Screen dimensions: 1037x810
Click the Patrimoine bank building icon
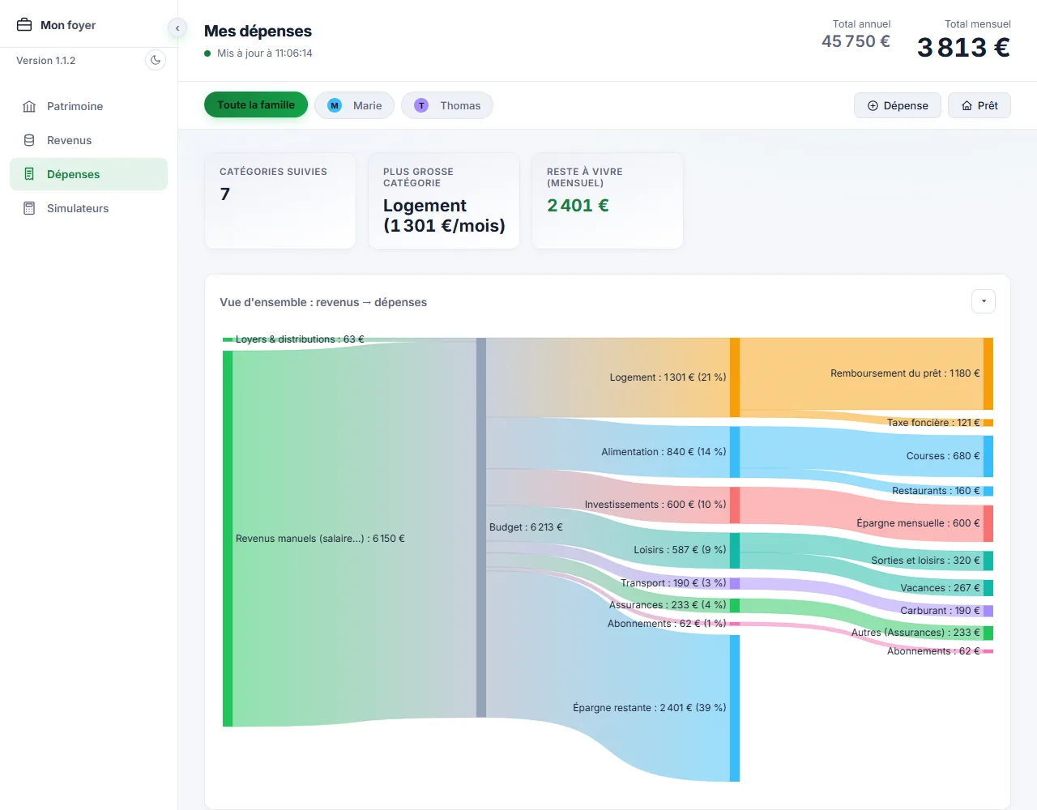click(29, 106)
